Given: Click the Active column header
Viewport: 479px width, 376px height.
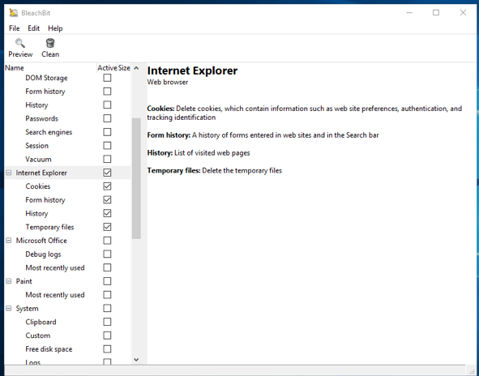Looking at the screenshot, I should (x=107, y=68).
